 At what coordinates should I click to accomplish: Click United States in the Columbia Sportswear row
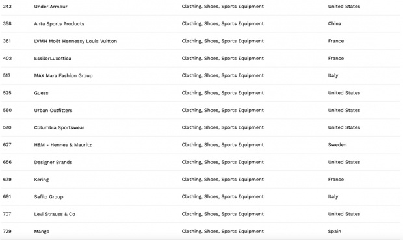344,127
